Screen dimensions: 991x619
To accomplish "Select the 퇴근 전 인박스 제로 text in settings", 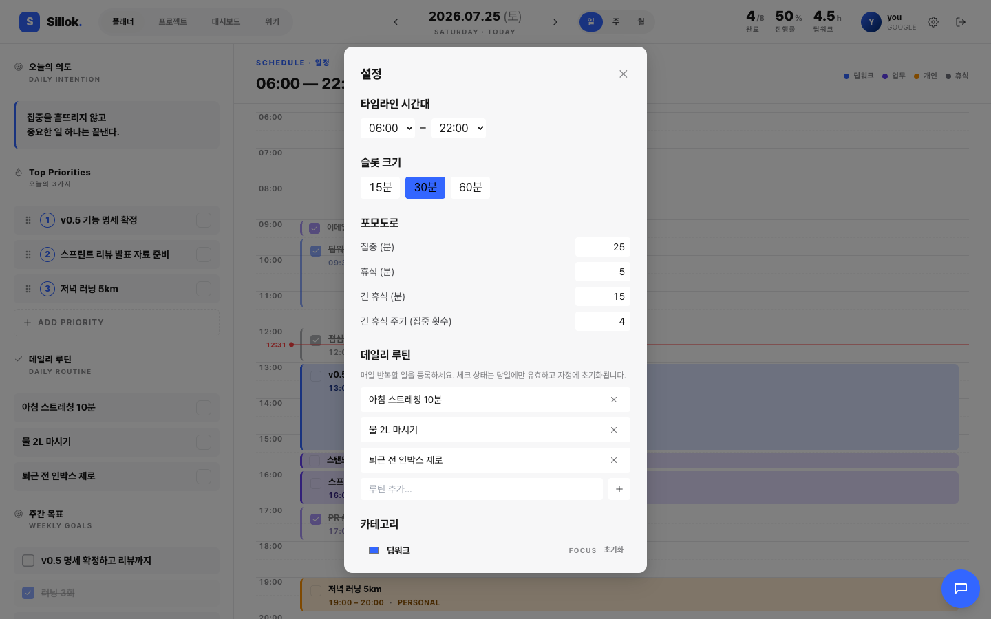I will 405,460.
